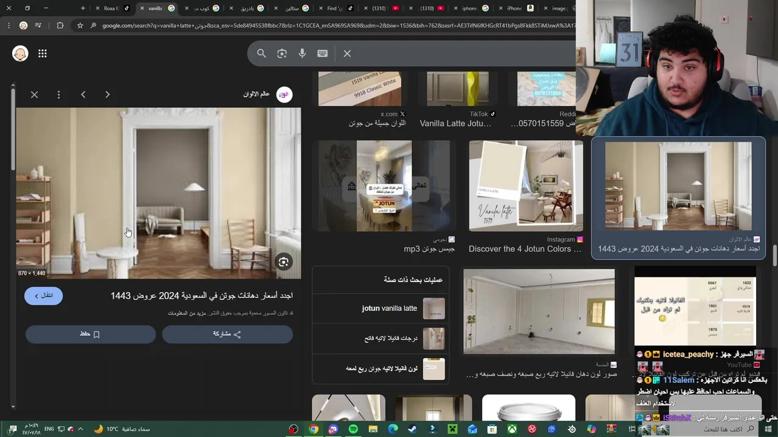Search inside image with Lens overlay icon

(x=283, y=262)
